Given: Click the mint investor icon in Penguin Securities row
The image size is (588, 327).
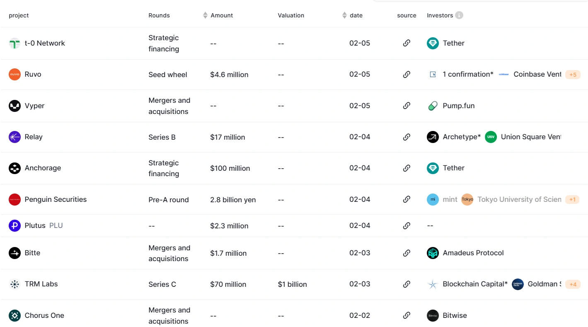Looking at the screenshot, I should pos(433,199).
